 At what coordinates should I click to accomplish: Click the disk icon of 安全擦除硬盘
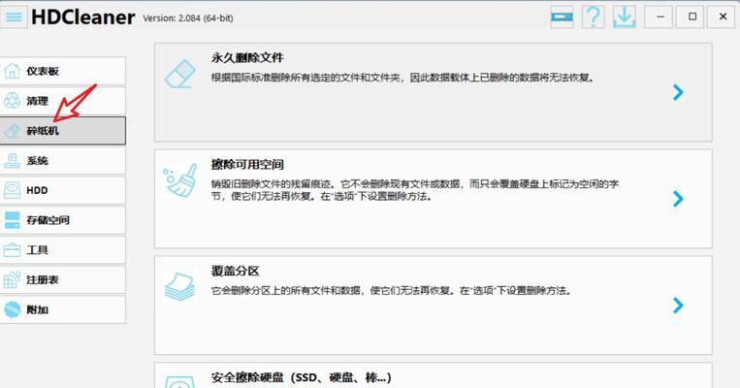(179, 382)
